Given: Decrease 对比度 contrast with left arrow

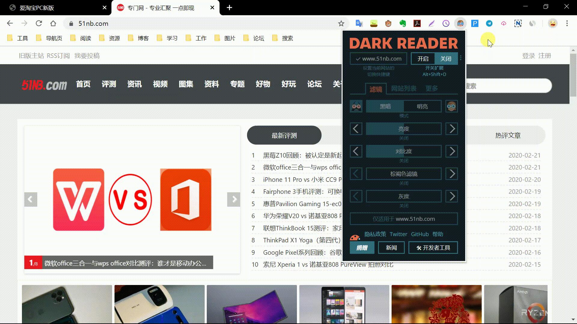Looking at the screenshot, I should pyautogui.click(x=356, y=151).
